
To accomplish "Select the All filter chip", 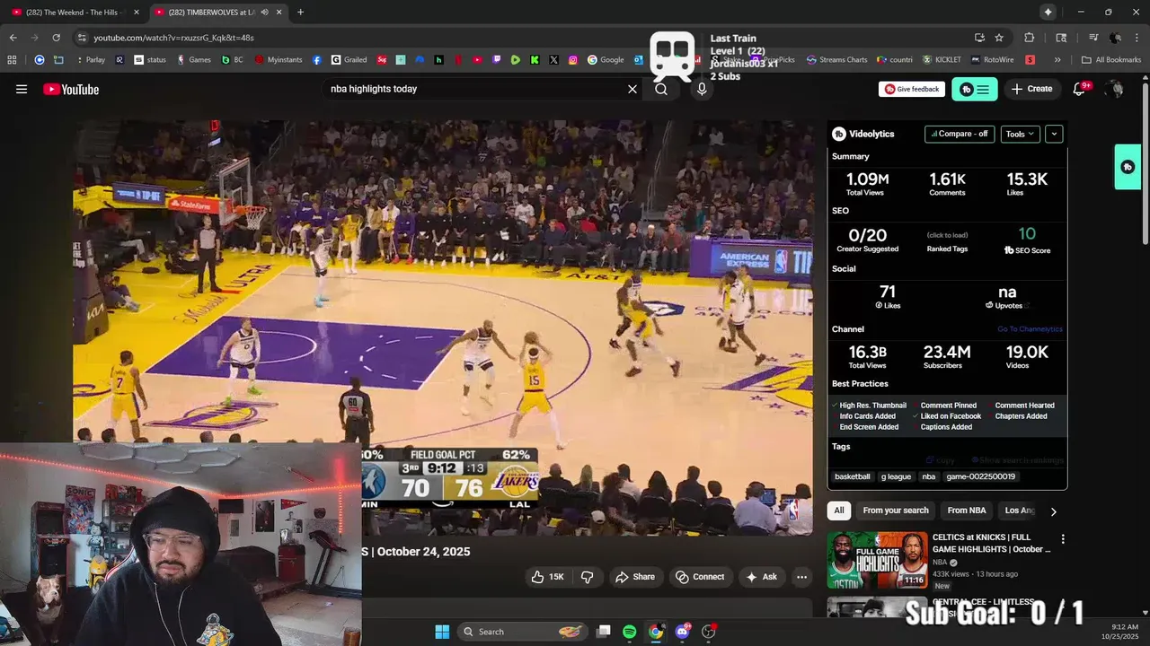I will 839,511.
